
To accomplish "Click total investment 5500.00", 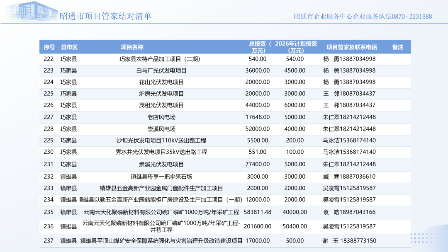I will coord(258,141).
